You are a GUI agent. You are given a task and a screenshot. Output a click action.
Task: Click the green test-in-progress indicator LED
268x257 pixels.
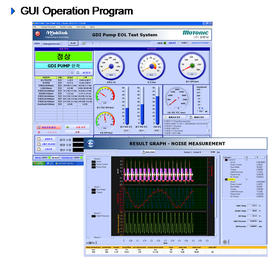[165, 43]
